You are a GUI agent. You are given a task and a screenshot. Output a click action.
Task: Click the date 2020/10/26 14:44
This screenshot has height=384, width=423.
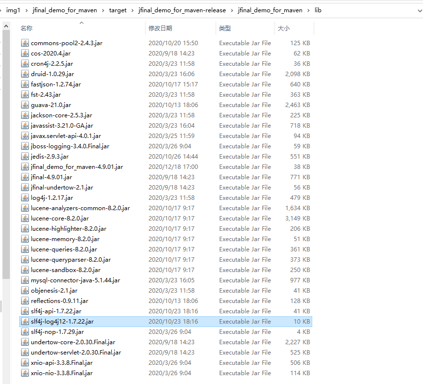[x=173, y=157]
